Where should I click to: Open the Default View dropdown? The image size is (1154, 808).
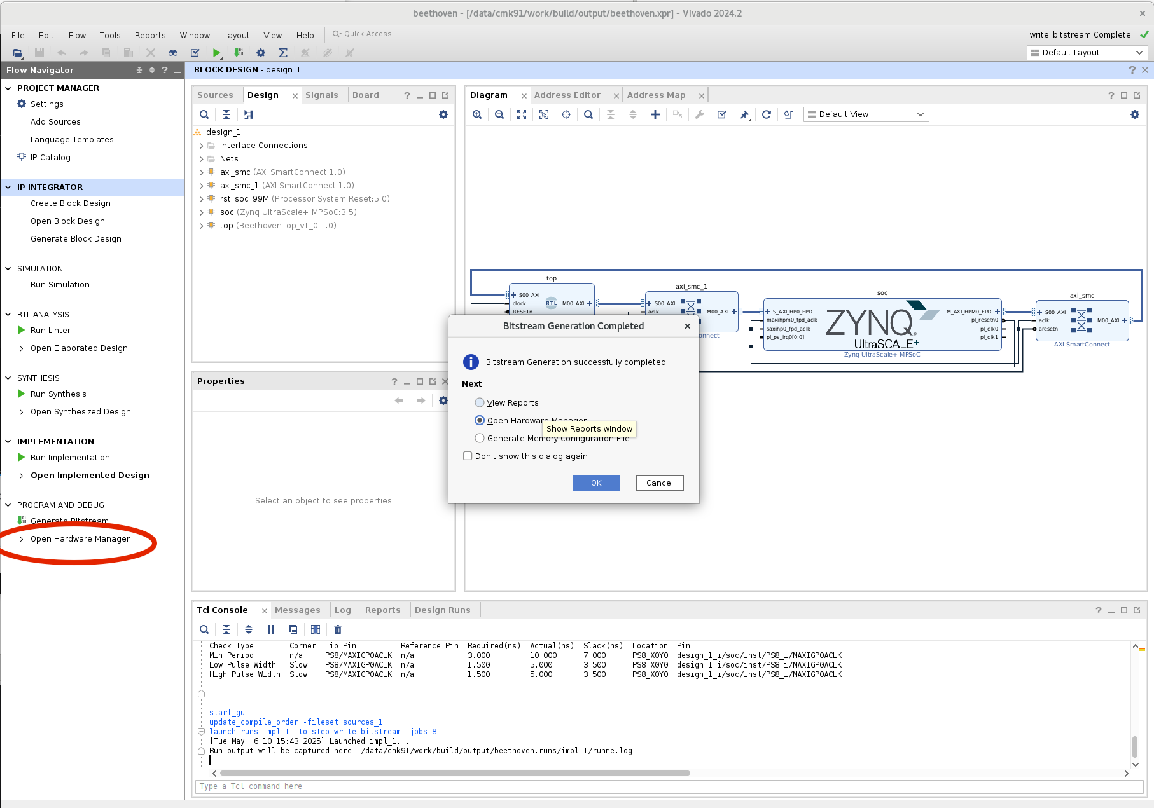pyautogui.click(x=866, y=114)
